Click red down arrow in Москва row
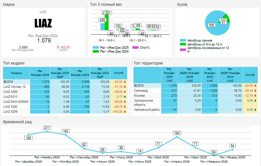This screenshot has height=166, width=261. coord(257,96)
